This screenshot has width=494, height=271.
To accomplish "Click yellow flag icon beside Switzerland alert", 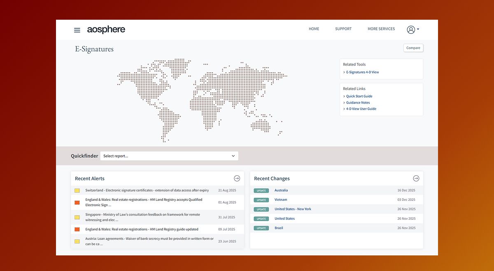I will [77, 191].
